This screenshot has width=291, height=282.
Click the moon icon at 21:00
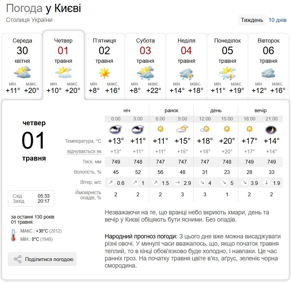(271, 130)
